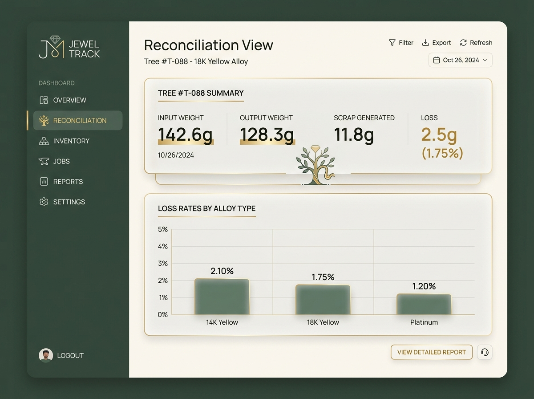
Task: Click View Detailed Report button
Action: pos(432,352)
